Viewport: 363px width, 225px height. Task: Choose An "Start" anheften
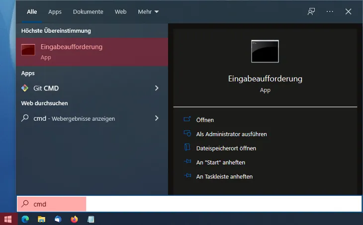point(221,162)
